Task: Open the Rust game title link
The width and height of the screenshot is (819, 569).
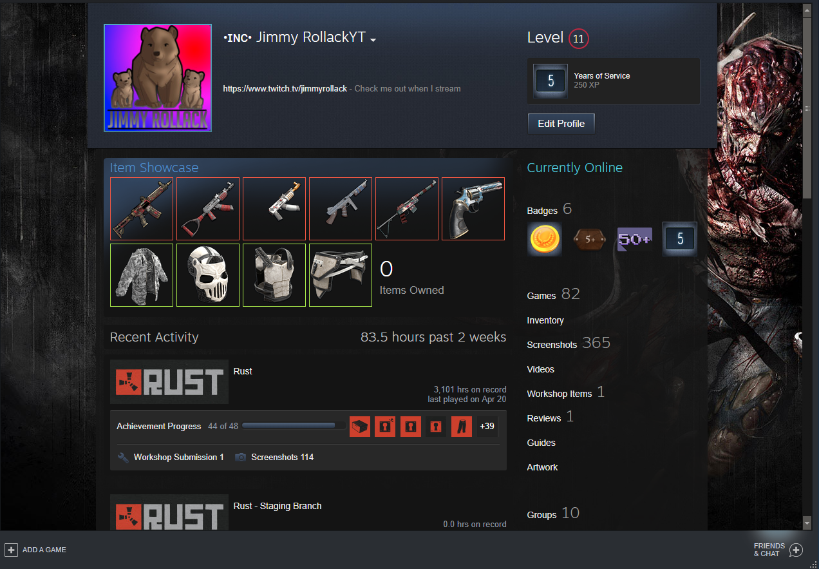Action: 243,371
